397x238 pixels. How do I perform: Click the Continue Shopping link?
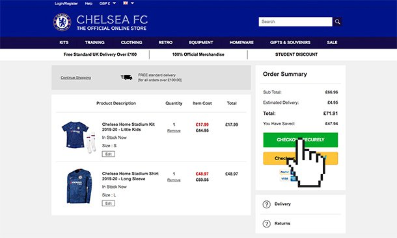point(75,77)
